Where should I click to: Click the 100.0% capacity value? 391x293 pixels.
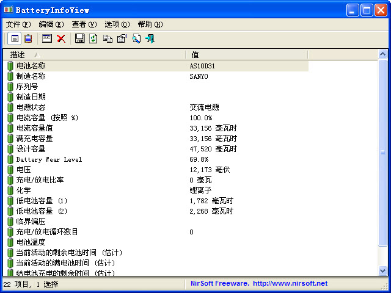coord(201,118)
